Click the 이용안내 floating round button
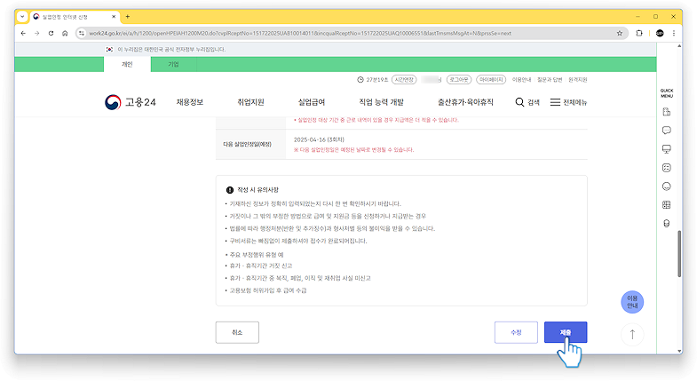Screen dimensions: 697x381 point(632,302)
